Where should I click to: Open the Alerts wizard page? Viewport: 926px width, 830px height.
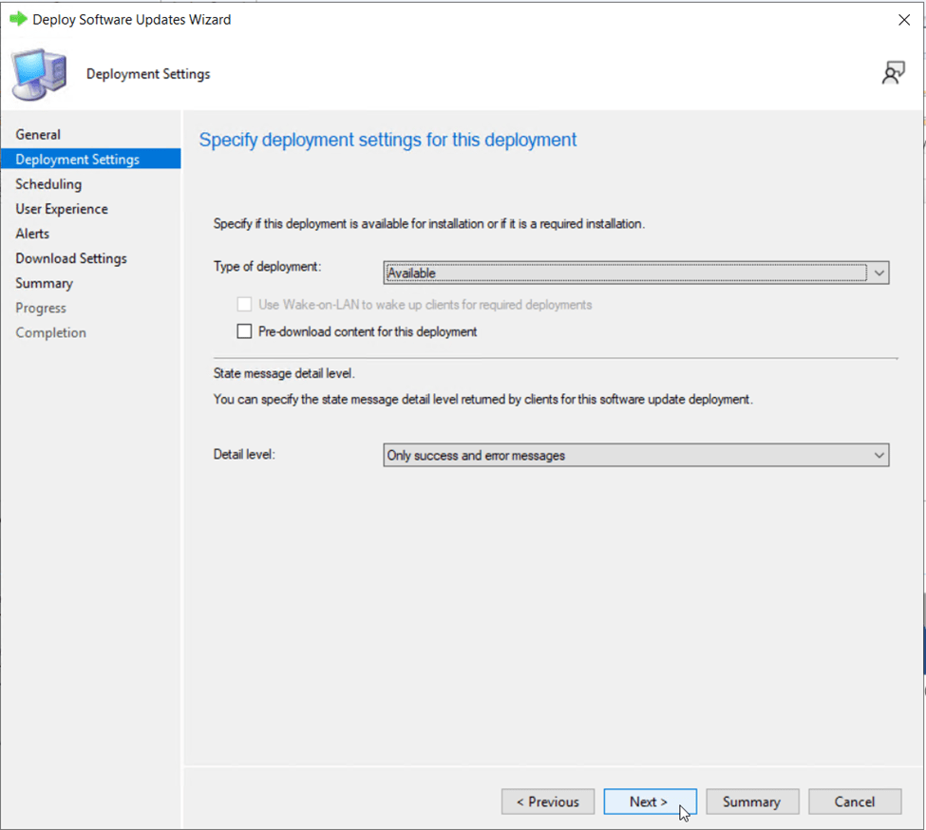[x=32, y=234]
